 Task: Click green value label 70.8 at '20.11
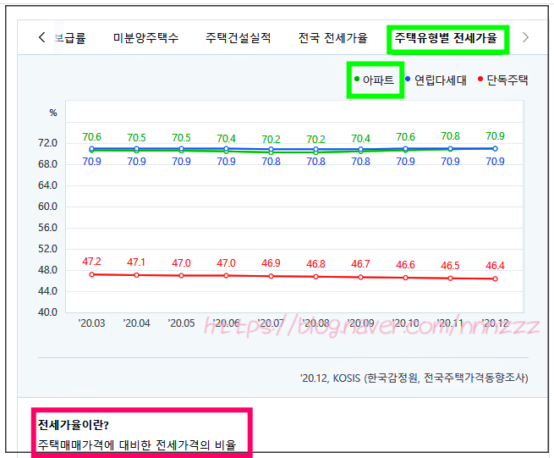click(451, 136)
